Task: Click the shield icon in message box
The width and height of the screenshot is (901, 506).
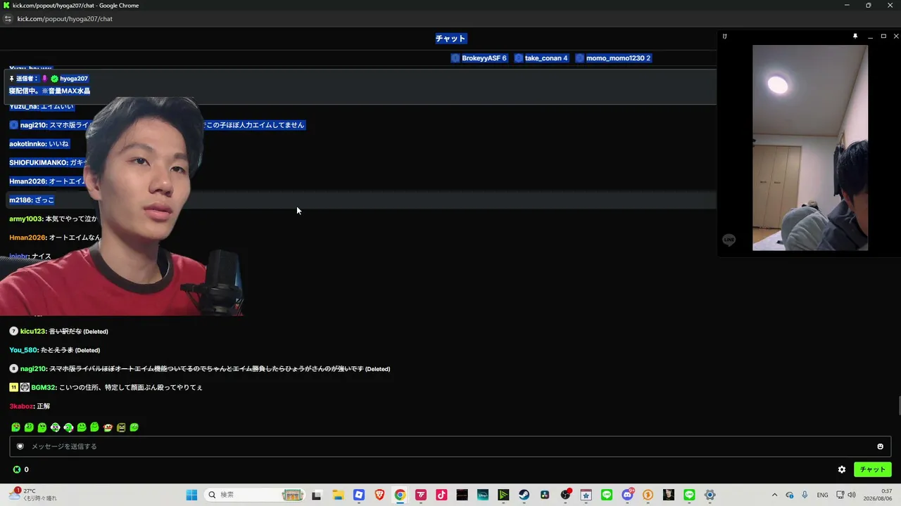Action: pyautogui.click(x=20, y=446)
